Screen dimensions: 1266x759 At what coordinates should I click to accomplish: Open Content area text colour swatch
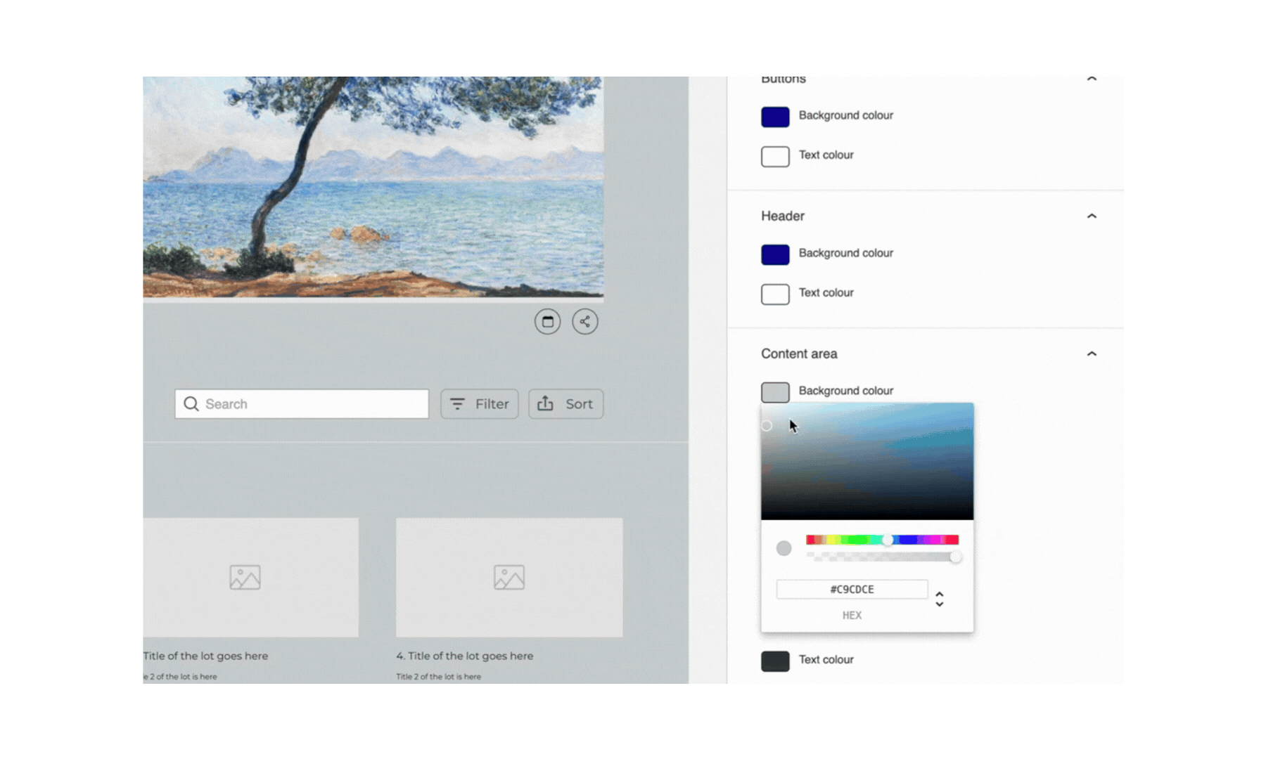[775, 661]
